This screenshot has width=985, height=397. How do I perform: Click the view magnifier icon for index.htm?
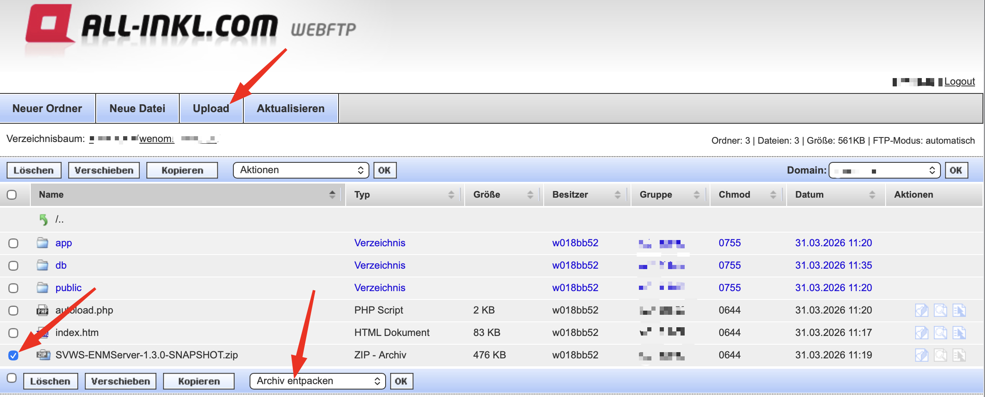(940, 333)
